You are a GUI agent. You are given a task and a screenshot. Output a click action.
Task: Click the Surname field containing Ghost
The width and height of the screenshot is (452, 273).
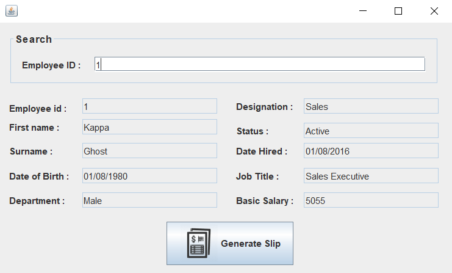149,151
